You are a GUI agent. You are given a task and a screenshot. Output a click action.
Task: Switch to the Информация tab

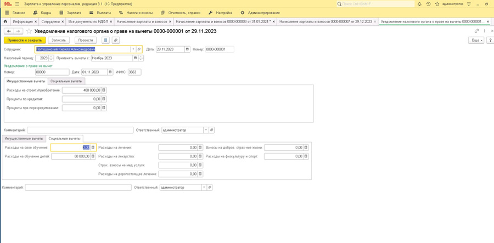click(x=23, y=21)
